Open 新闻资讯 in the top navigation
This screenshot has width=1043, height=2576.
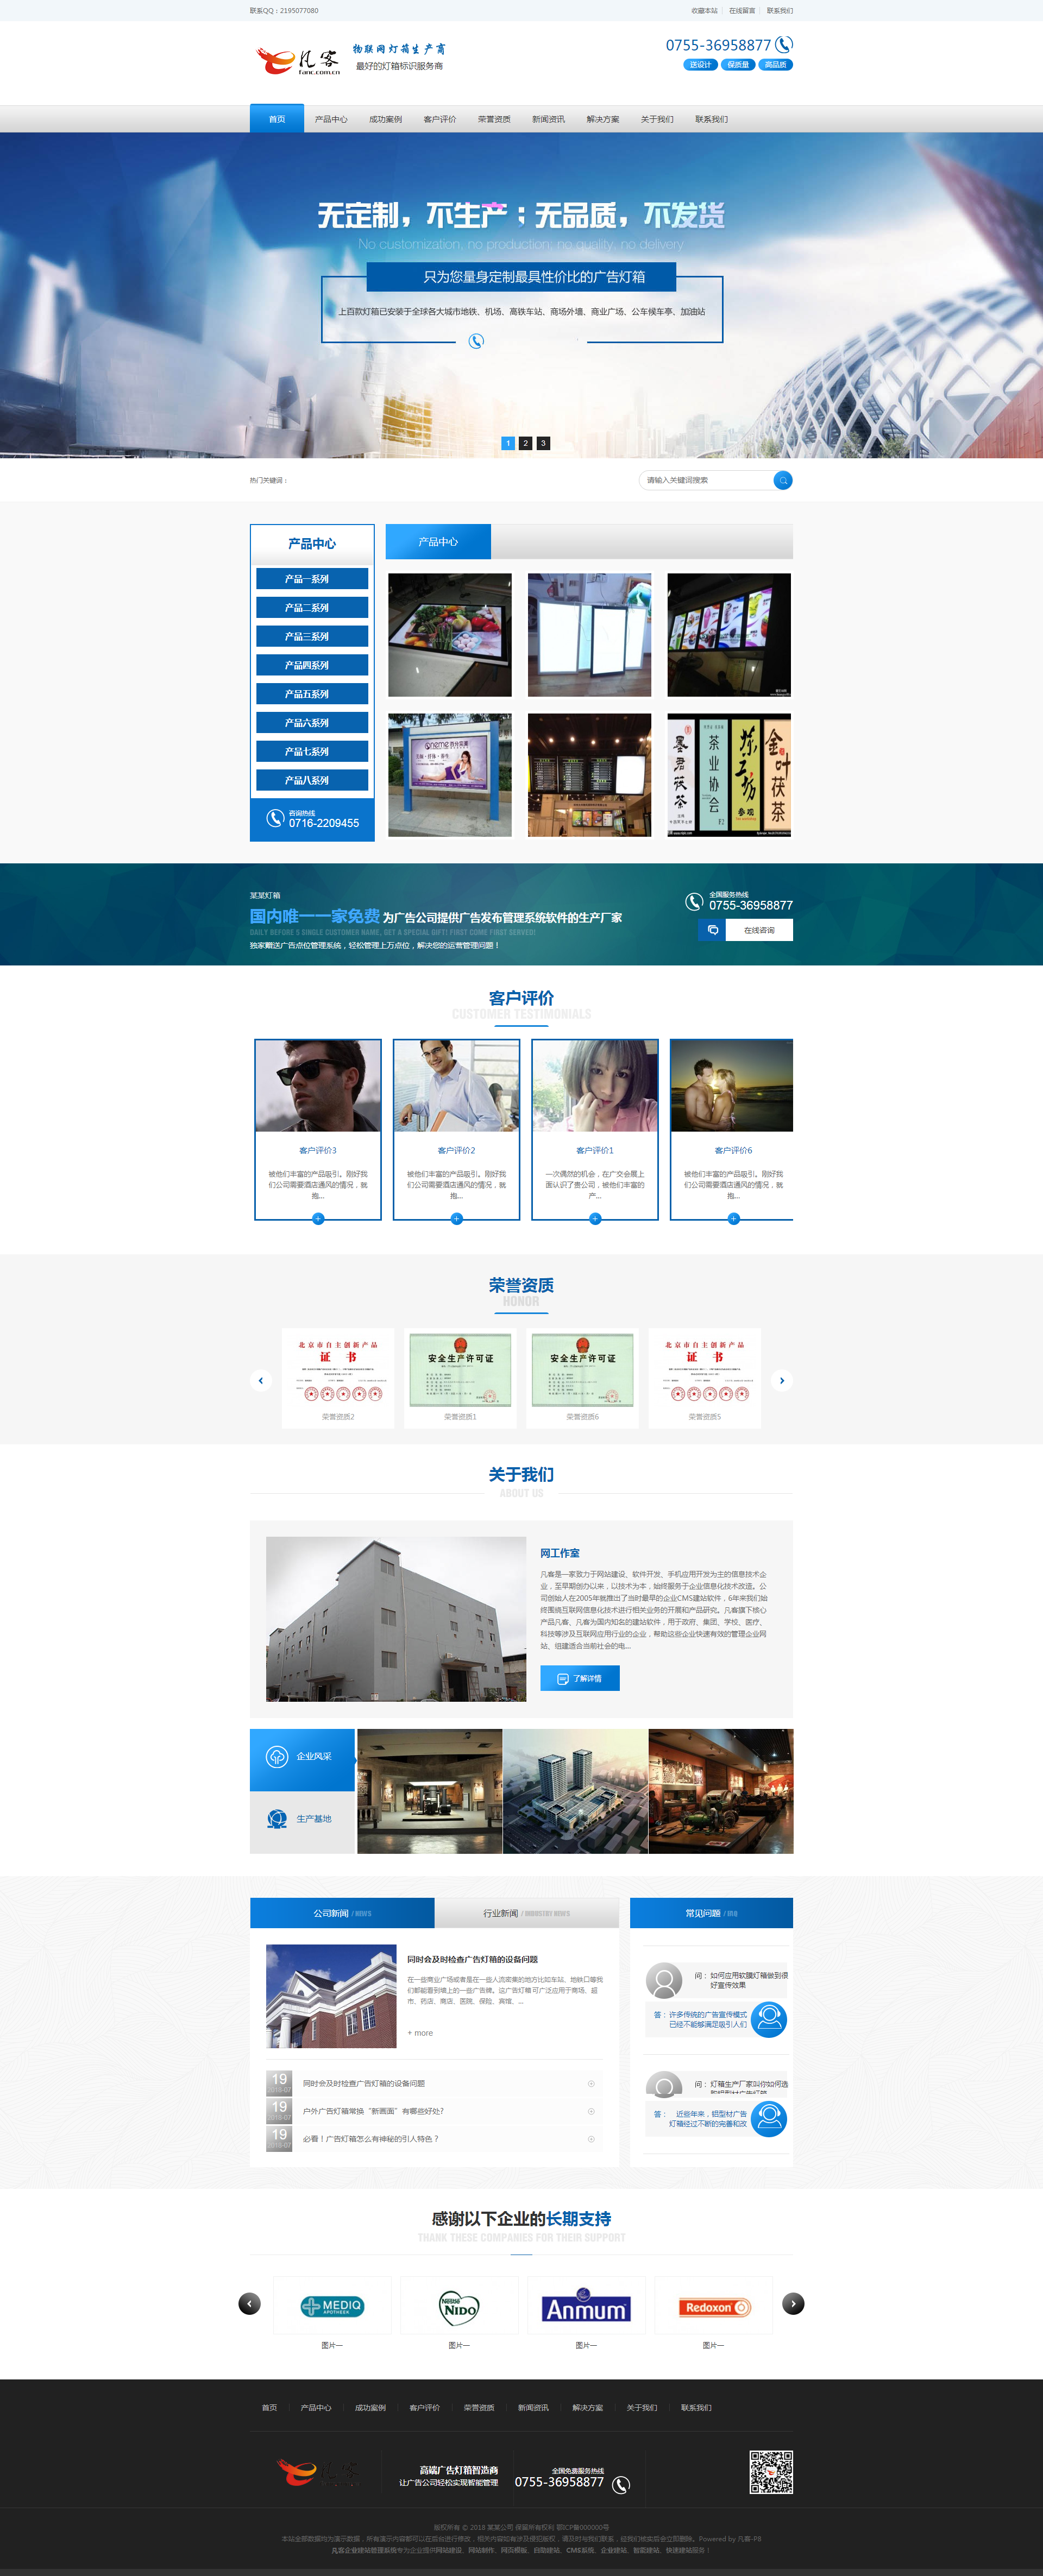coord(548,119)
